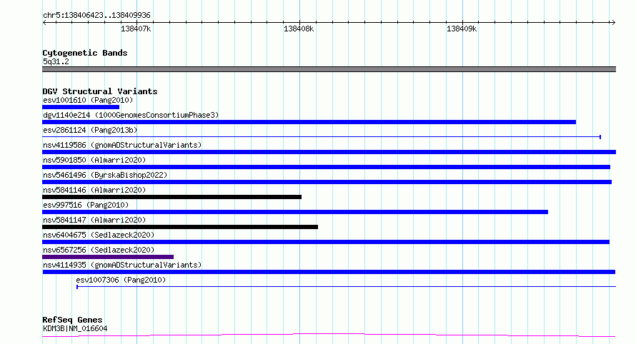Image resolution: width=636 pixels, height=344 pixels.
Task: Open the dgv1140e214 (1000GenomesConsortiumPhase3) label
Action: [131, 115]
